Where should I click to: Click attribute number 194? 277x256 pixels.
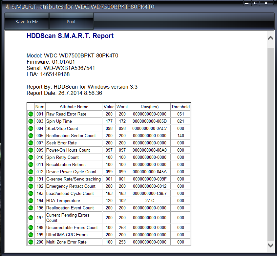(40, 201)
